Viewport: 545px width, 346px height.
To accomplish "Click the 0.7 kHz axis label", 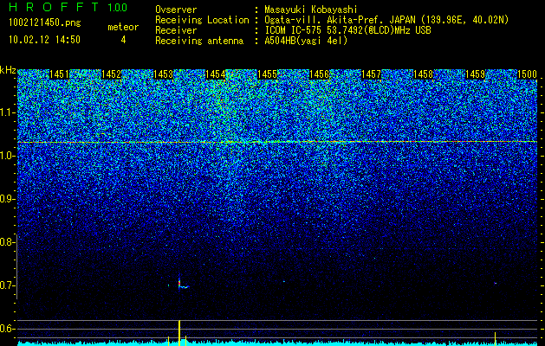I will (7, 285).
